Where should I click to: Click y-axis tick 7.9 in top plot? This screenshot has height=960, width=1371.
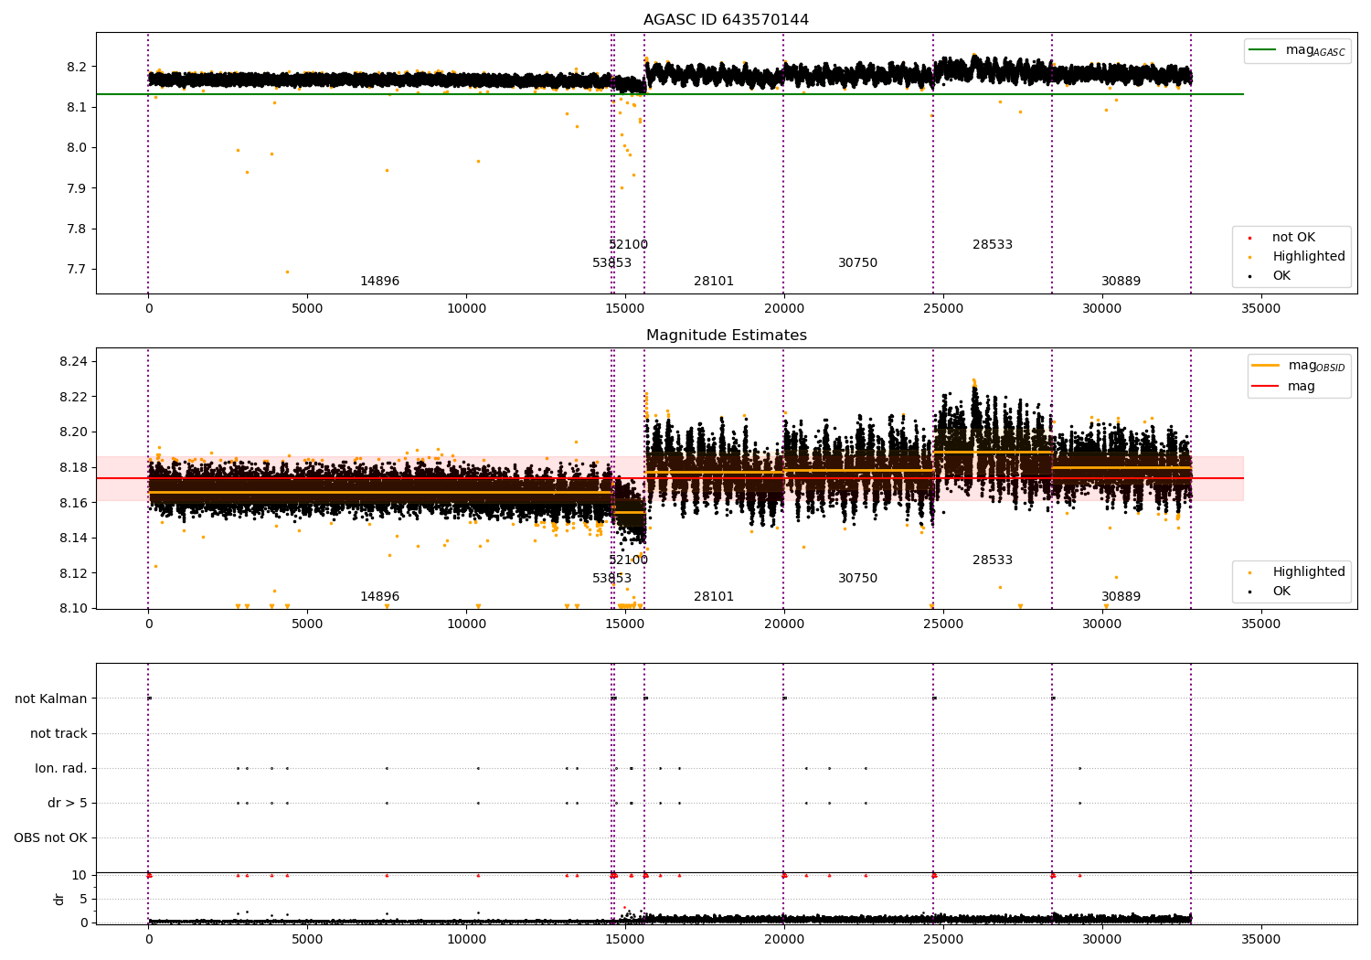pyautogui.click(x=77, y=188)
